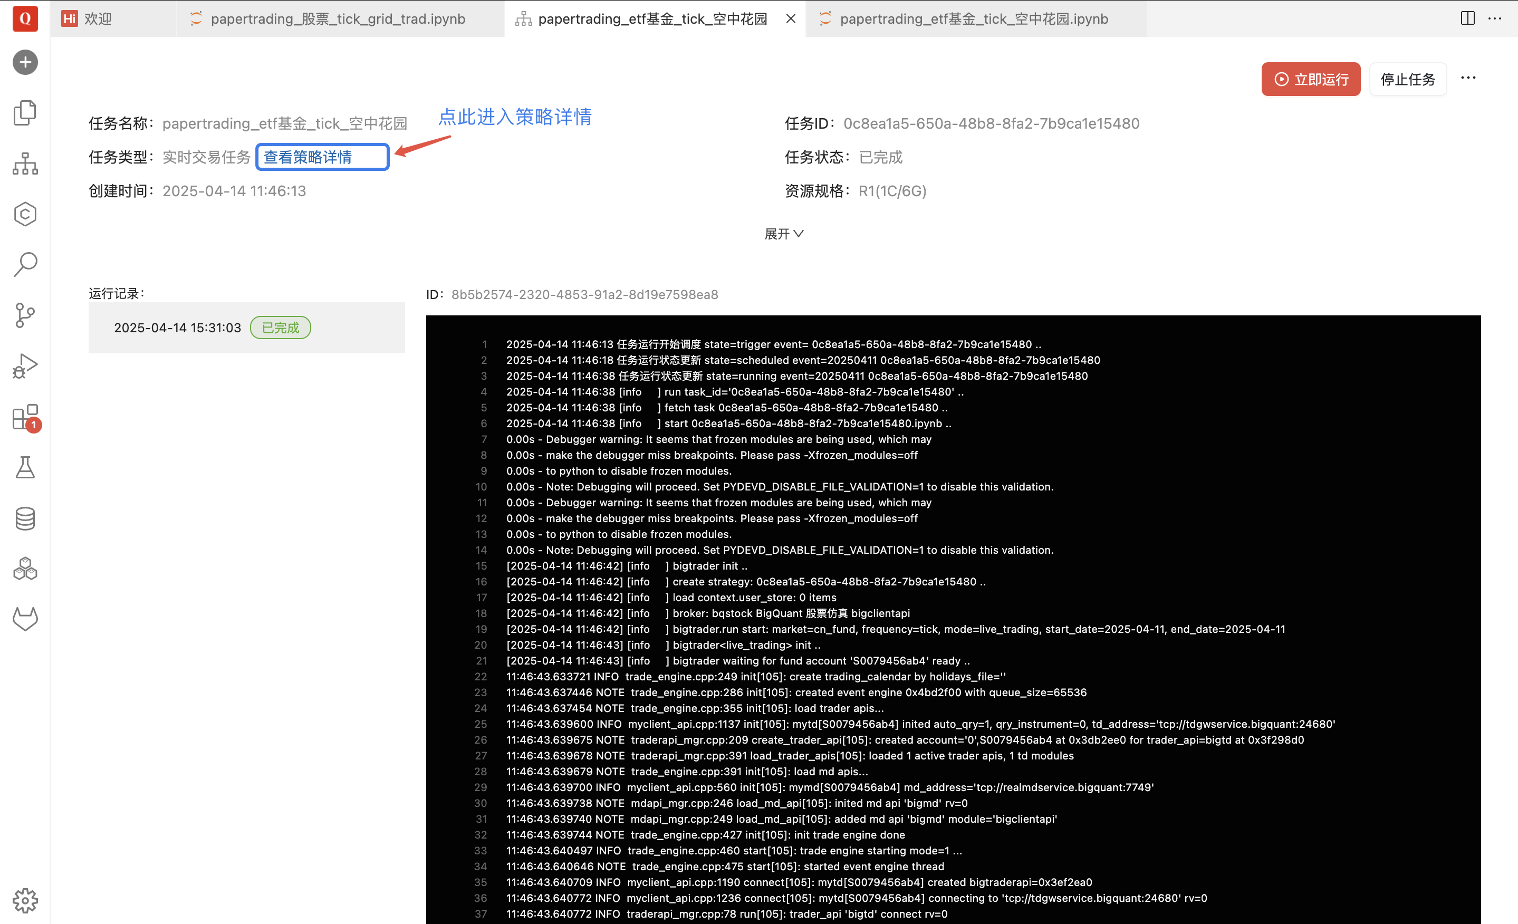Open the settings gear at sidebar bottom
The image size is (1518, 924).
[25, 901]
